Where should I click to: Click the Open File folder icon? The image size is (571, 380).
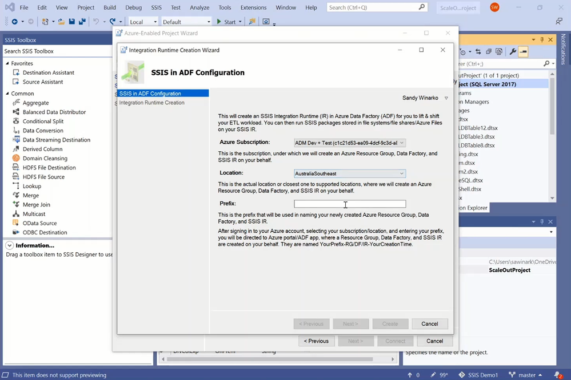coord(61,22)
